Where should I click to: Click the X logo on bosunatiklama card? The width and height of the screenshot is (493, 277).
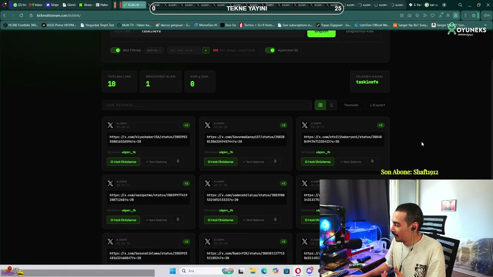point(111,242)
